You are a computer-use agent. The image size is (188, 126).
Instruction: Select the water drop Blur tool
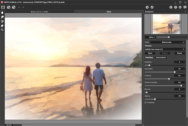(x=2, y=13)
